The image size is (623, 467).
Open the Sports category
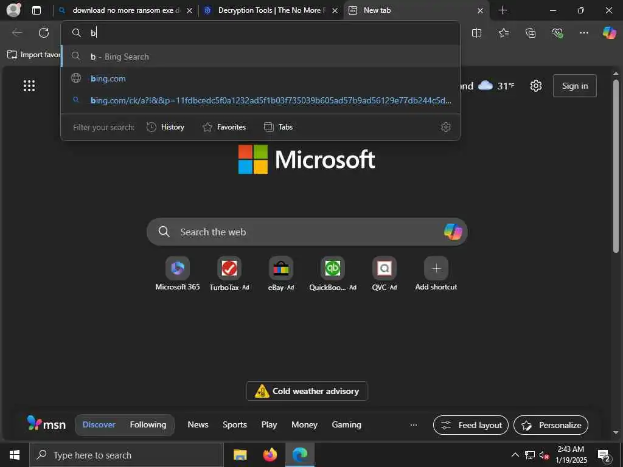(x=235, y=424)
